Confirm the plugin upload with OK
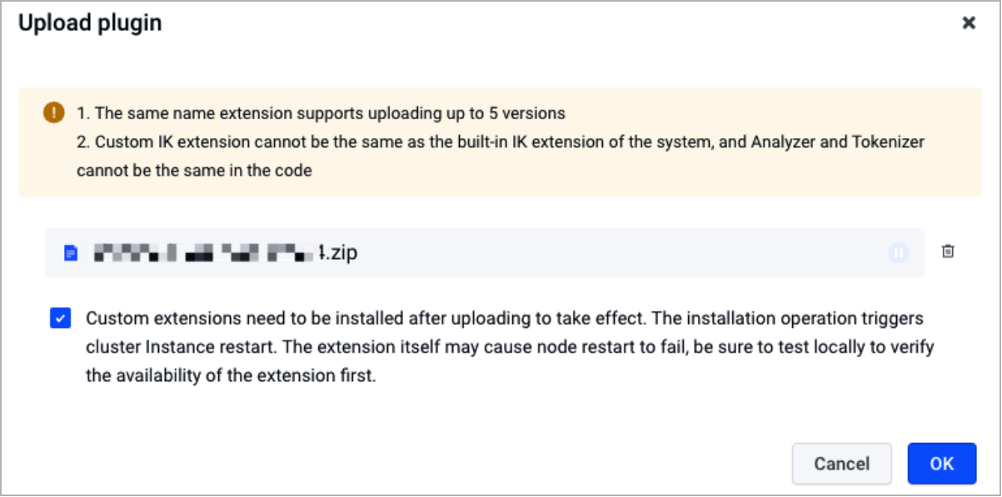Image resolution: width=1002 pixels, height=497 pixels. [942, 464]
